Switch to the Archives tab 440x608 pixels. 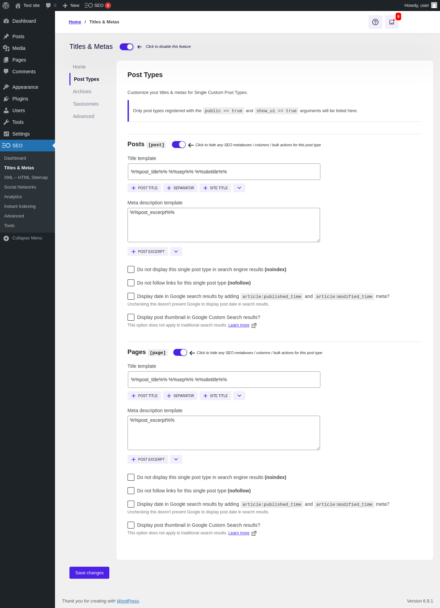click(x=82, y=92)
